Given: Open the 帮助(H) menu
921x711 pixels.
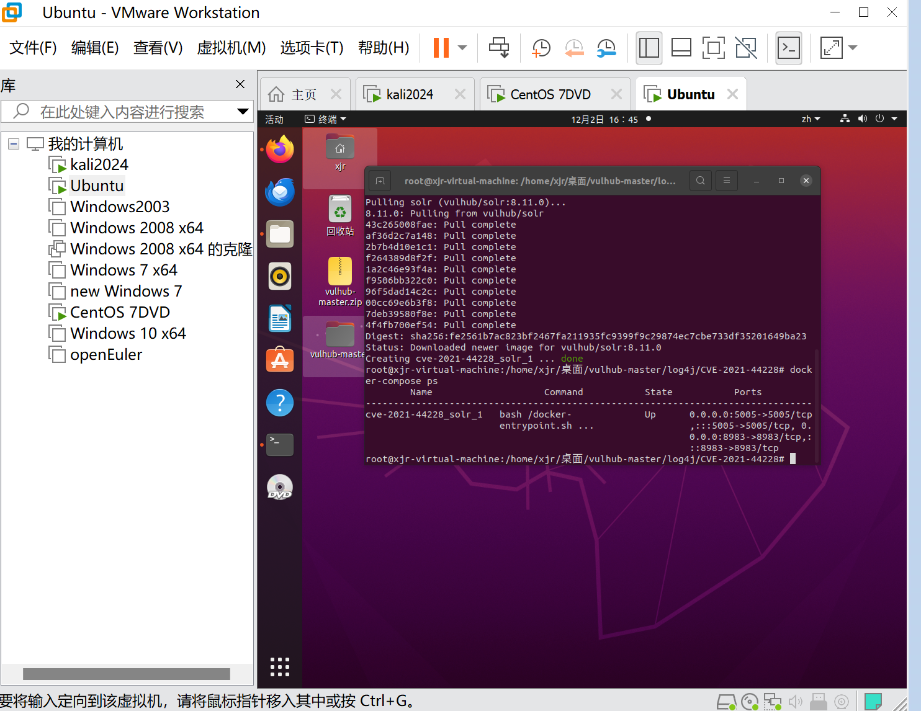Looking at the screenshot, I should [384, 48].
